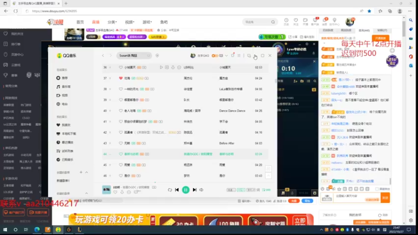Open the play queue list icon
This screenshot has height=235, width=418.
click(x=266, y=190)
